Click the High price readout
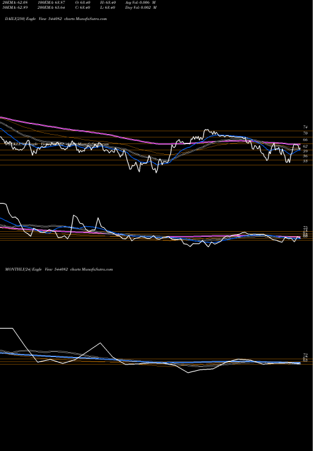 (x=108, y=3)
